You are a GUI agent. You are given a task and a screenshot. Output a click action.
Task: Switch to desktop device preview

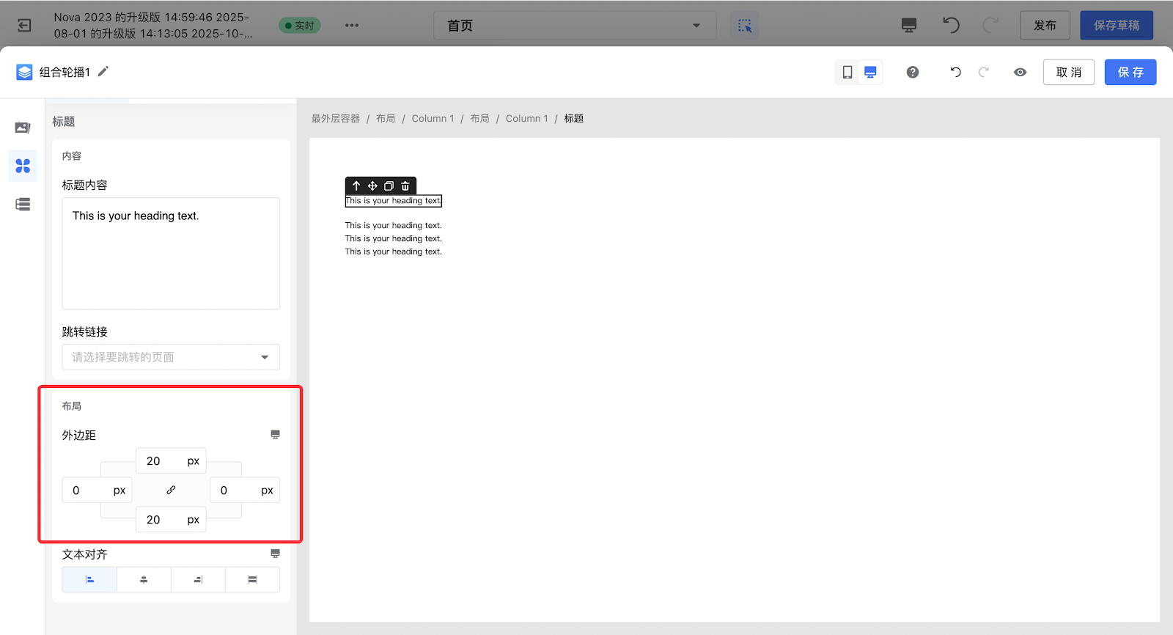870,72
